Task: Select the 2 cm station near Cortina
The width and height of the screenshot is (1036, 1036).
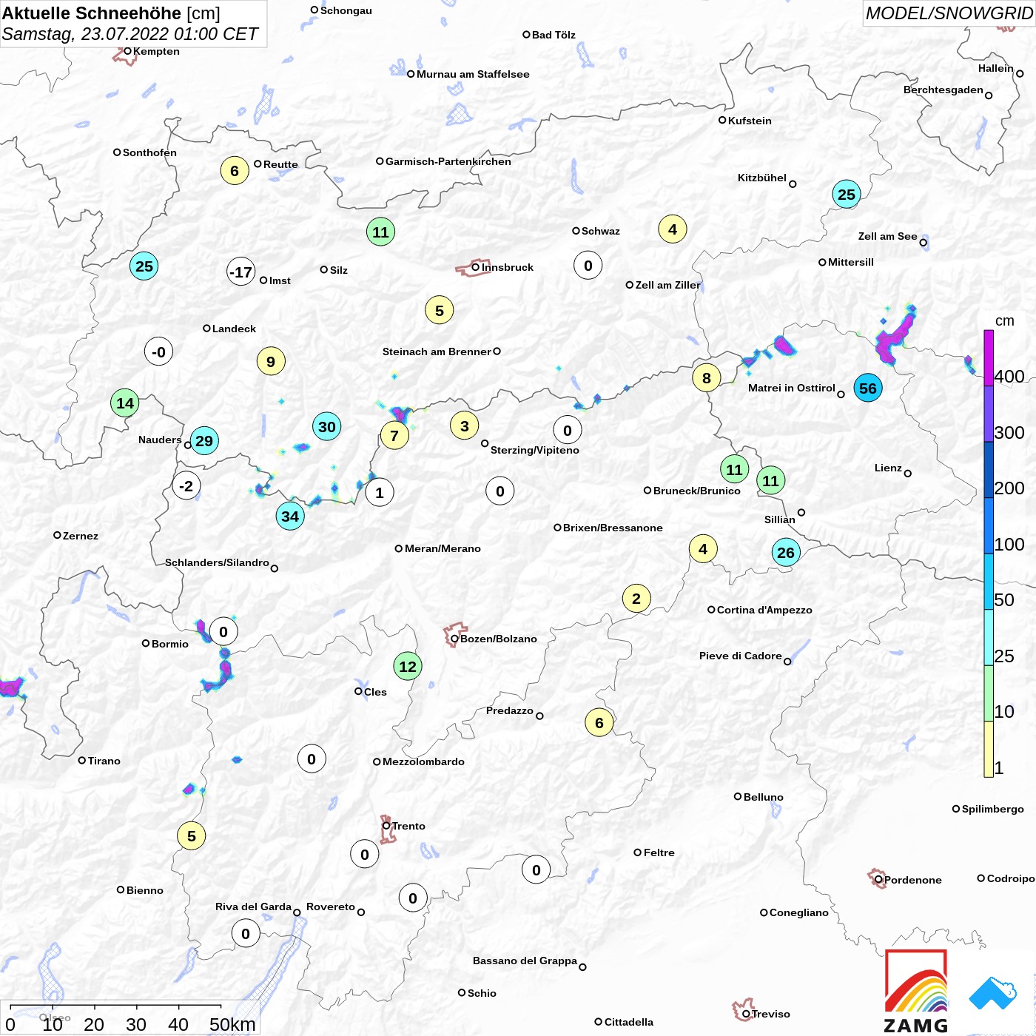Action: point(636,599)
